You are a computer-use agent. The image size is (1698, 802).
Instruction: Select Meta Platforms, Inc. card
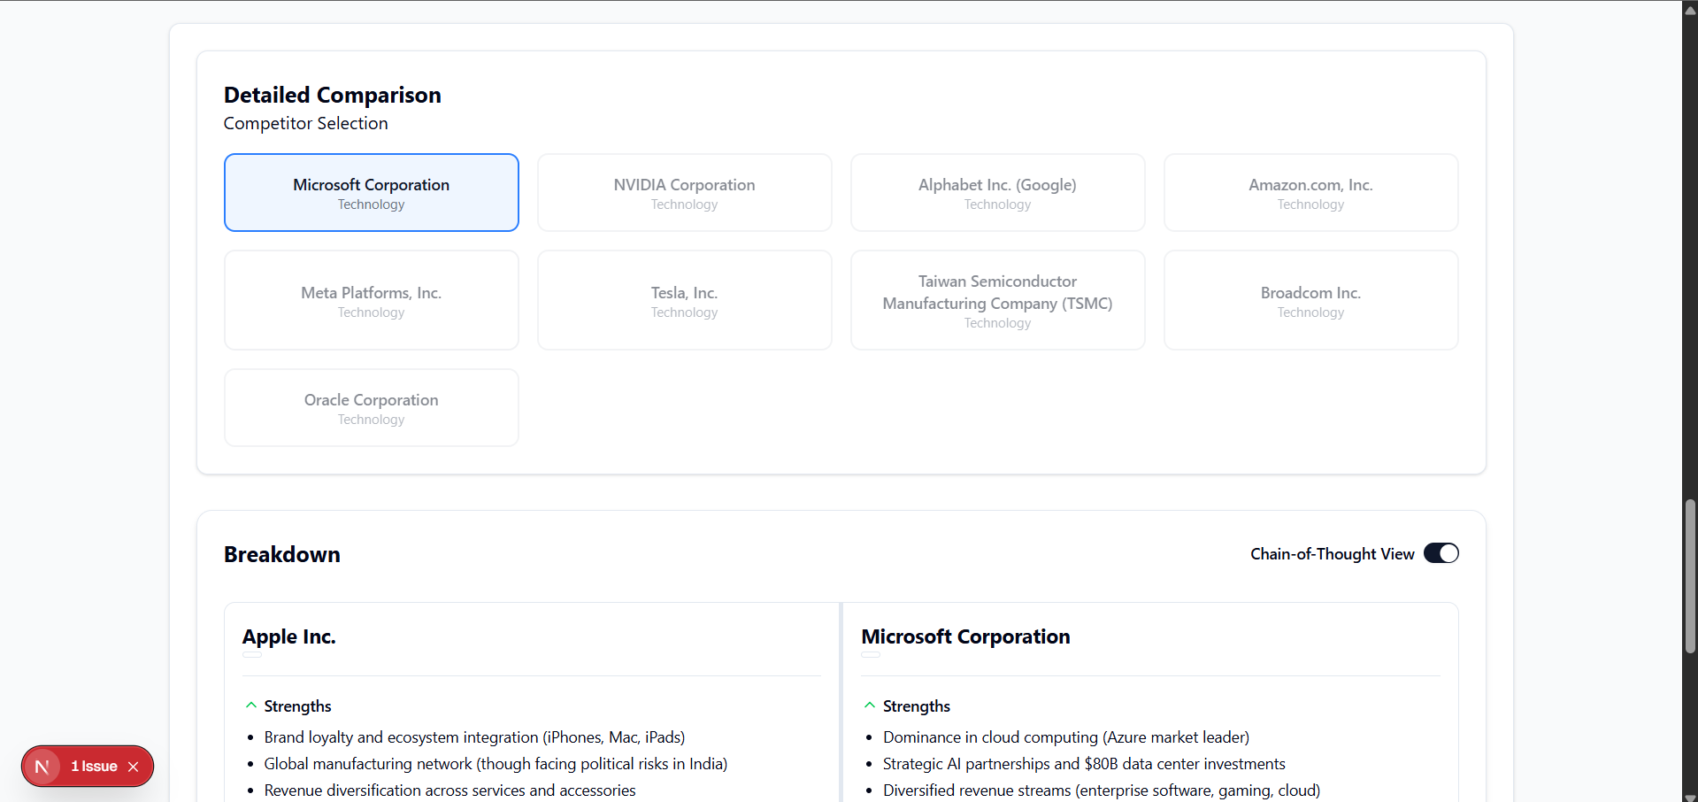(x=371, y=300)
